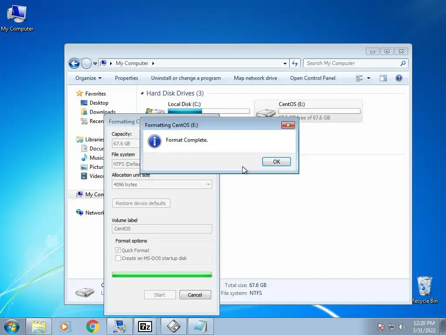This screenshot has width=446, height=335.
Task: Open the Capacity 67.6 GB dropdown
Action: 126,143
